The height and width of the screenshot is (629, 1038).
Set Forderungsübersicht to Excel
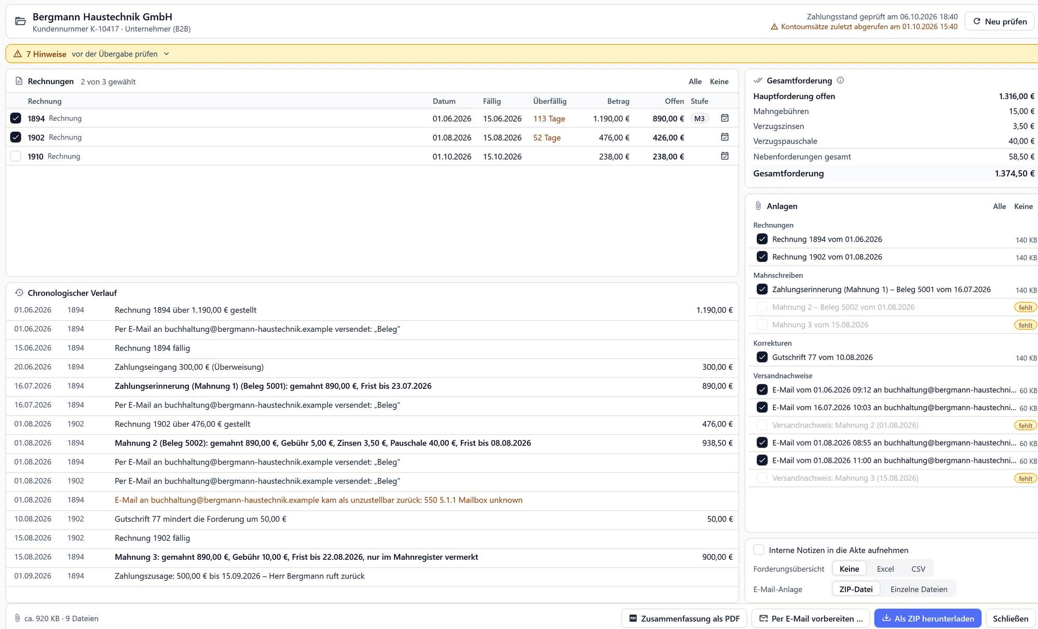[x=885, y=569]
